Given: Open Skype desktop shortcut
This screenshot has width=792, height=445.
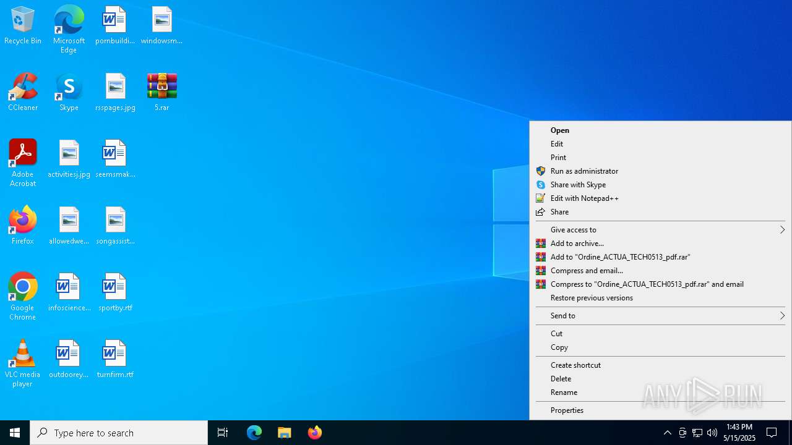Looking at the screenshot, I should tap(69, 93).
